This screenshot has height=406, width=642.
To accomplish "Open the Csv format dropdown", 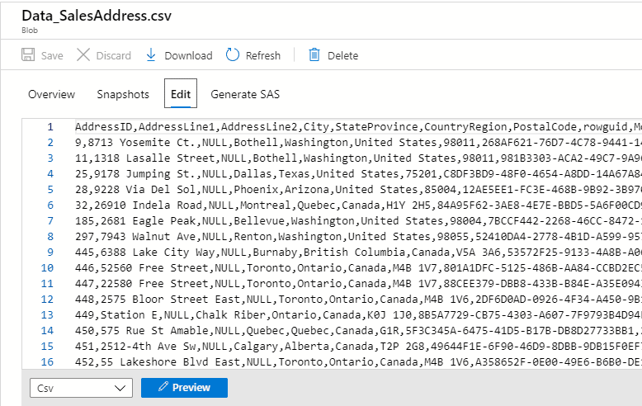I will pyautogui.click(x=81, y=388).
